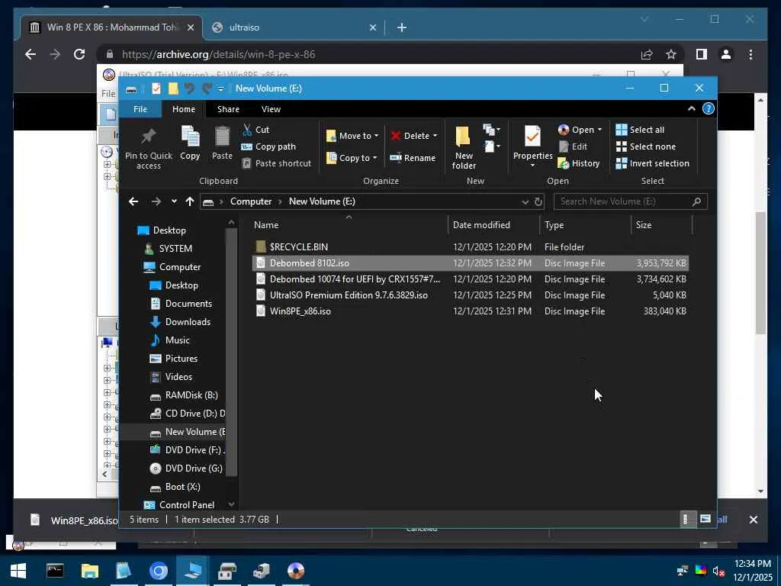Switch to the ultraiso browser tab

pyautogui.click(x=294, y=27)
